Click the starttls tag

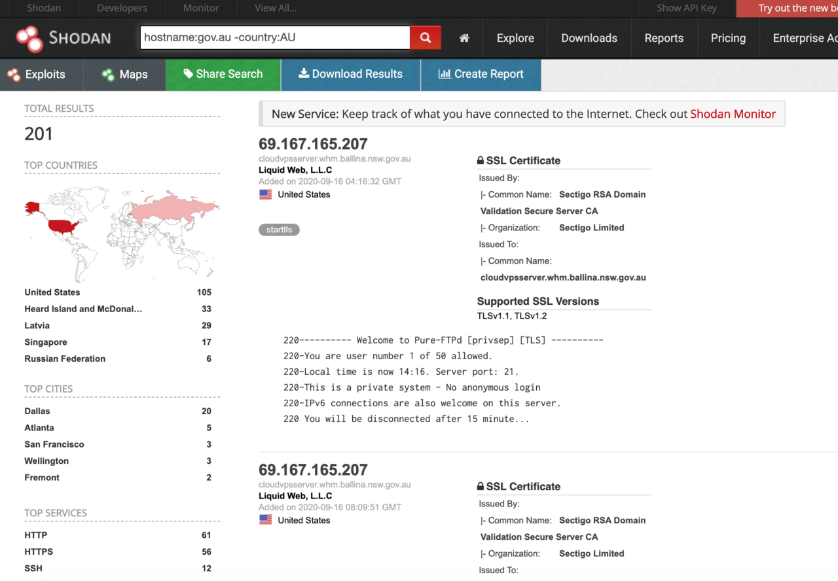[279, 230]
